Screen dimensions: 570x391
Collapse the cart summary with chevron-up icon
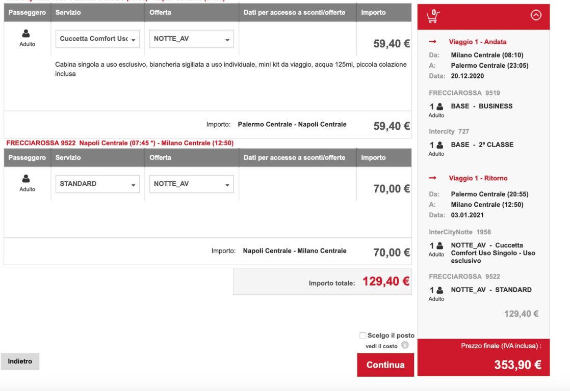[536, 15]
